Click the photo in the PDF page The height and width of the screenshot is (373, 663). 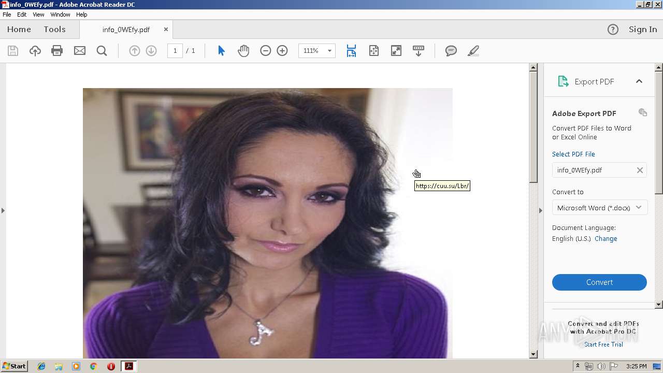pyautogui.click(x=268, y=223)
